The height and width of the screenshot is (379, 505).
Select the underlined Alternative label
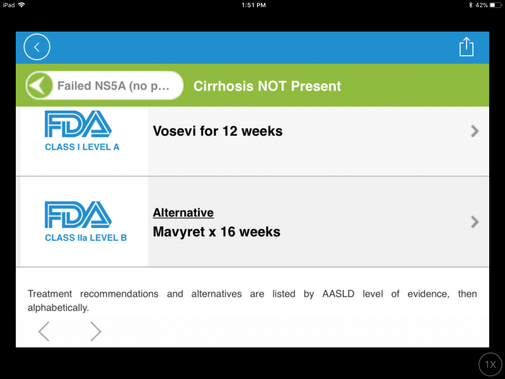[183, 213]
